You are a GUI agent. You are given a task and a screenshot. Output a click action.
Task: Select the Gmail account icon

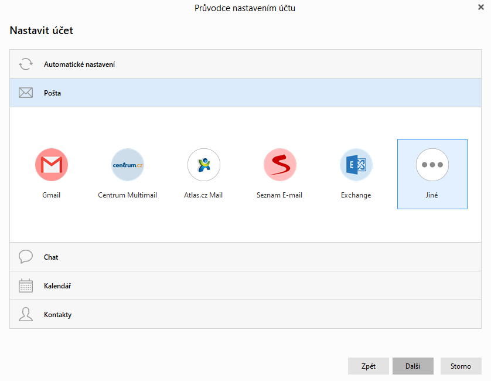52,165
